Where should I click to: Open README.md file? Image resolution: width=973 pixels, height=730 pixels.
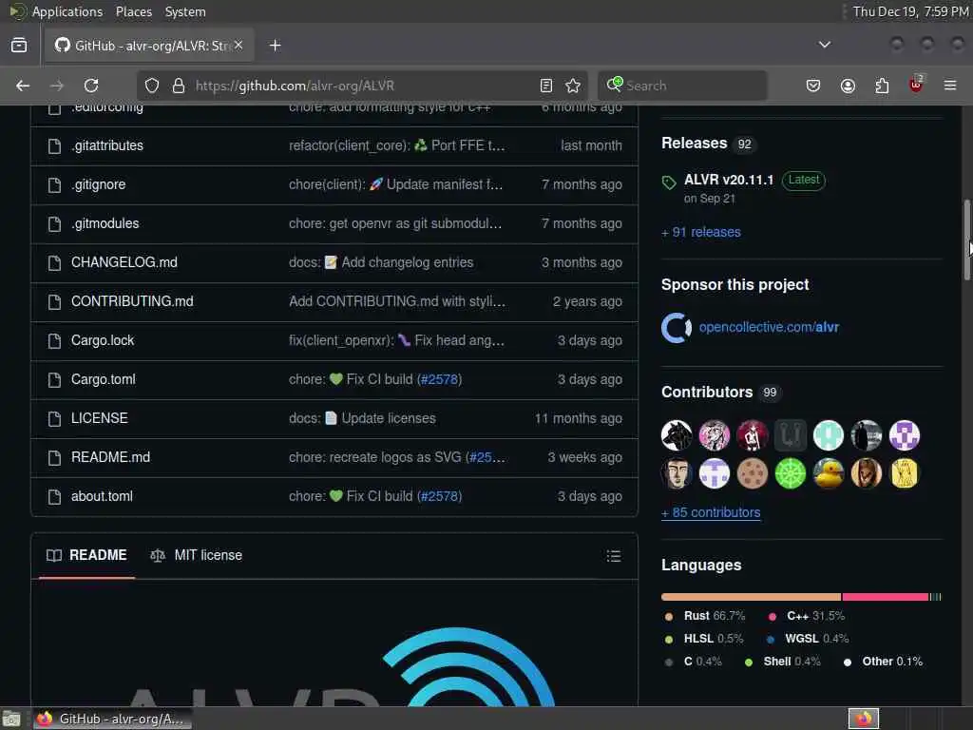[110, 457]
